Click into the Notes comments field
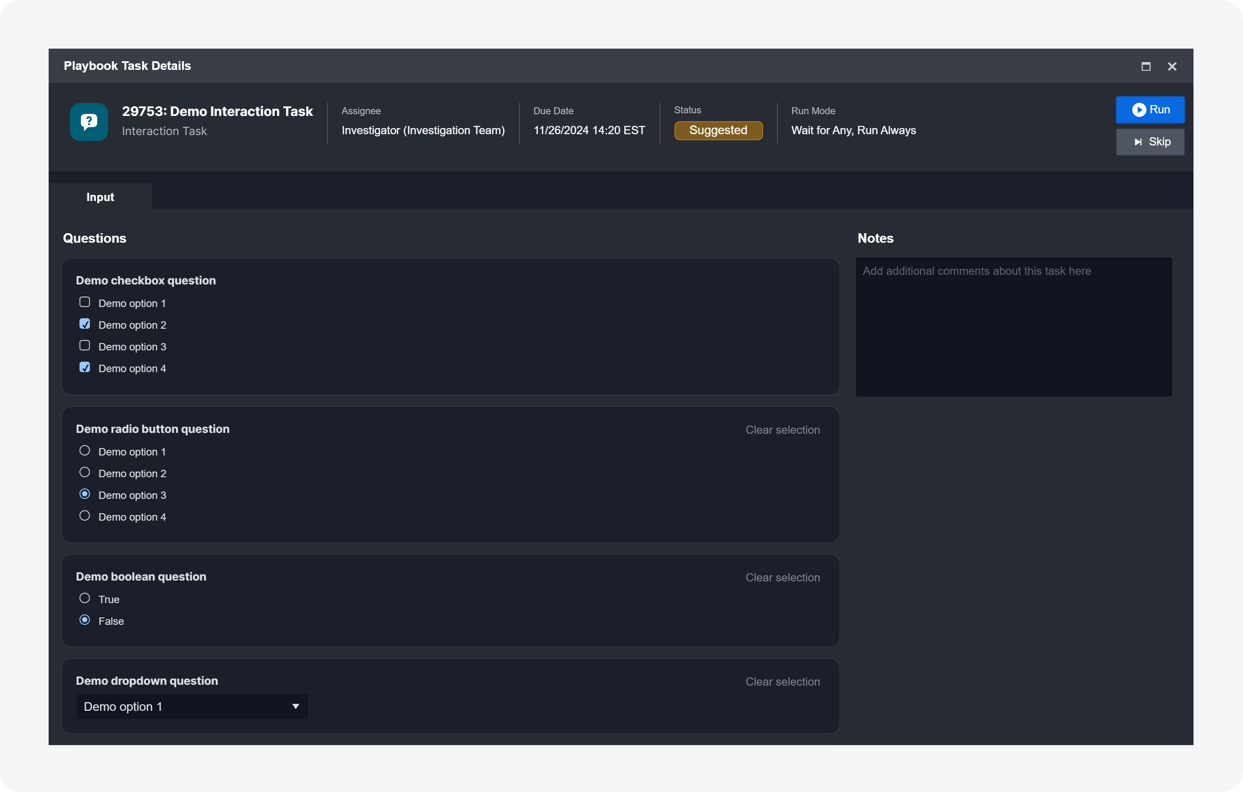This screenshot has height=792, width=1243. pos(1013,327)
